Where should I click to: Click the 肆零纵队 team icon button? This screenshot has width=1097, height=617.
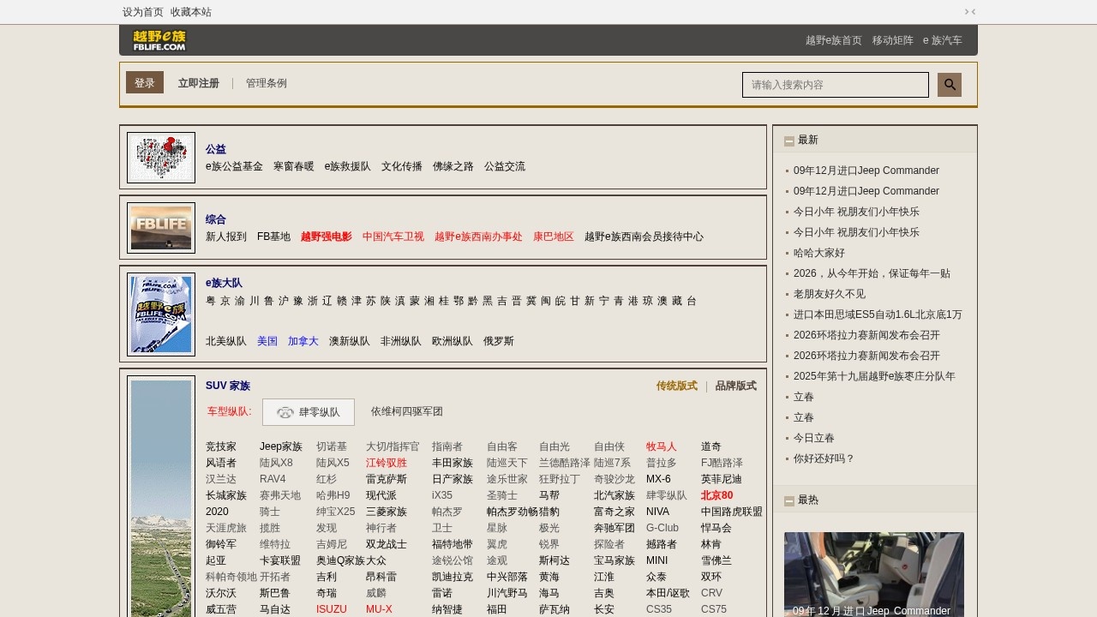[309, 412]
